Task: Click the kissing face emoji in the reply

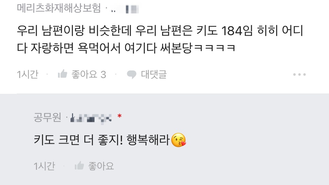Action: click(x=179, y=140)
